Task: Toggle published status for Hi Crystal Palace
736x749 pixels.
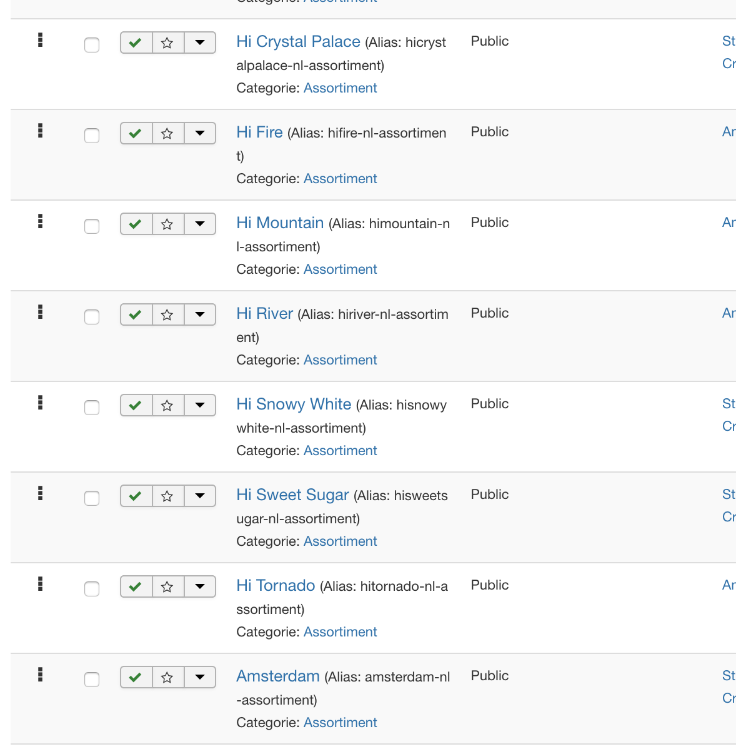Action: pyautogui.click(x=136, y=43)
